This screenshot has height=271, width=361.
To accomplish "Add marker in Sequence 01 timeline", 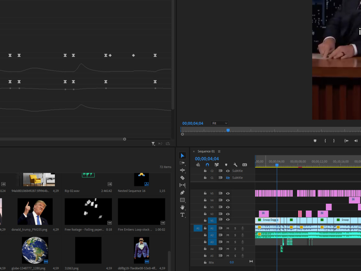I will point(226,165).
